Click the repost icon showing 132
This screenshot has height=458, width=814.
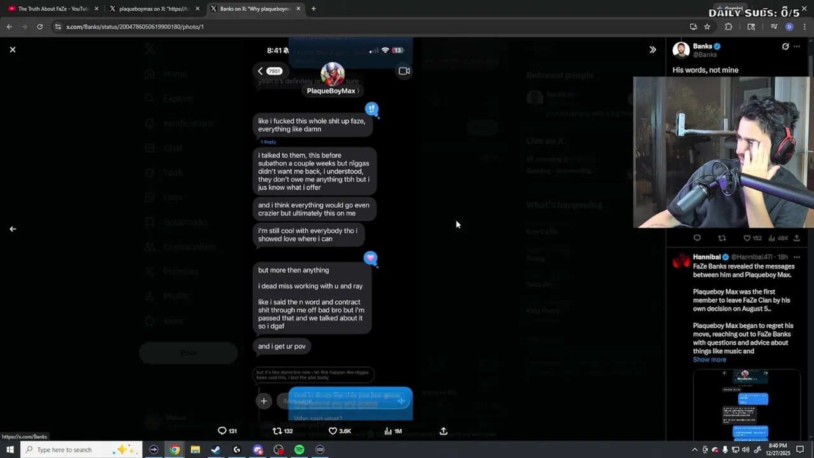click(282, 431)
